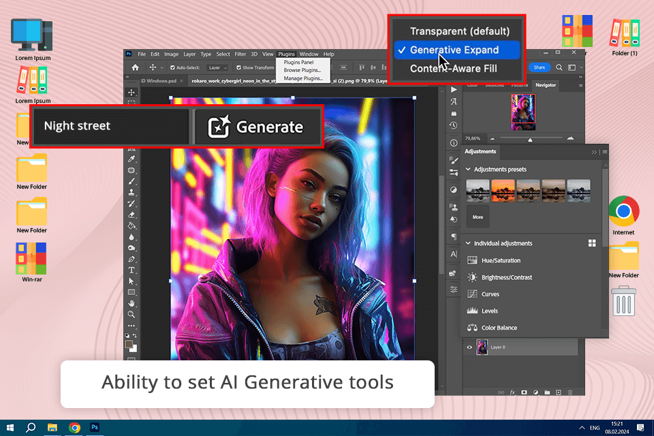Collapse the Individual adjustments section

[468, 243]
